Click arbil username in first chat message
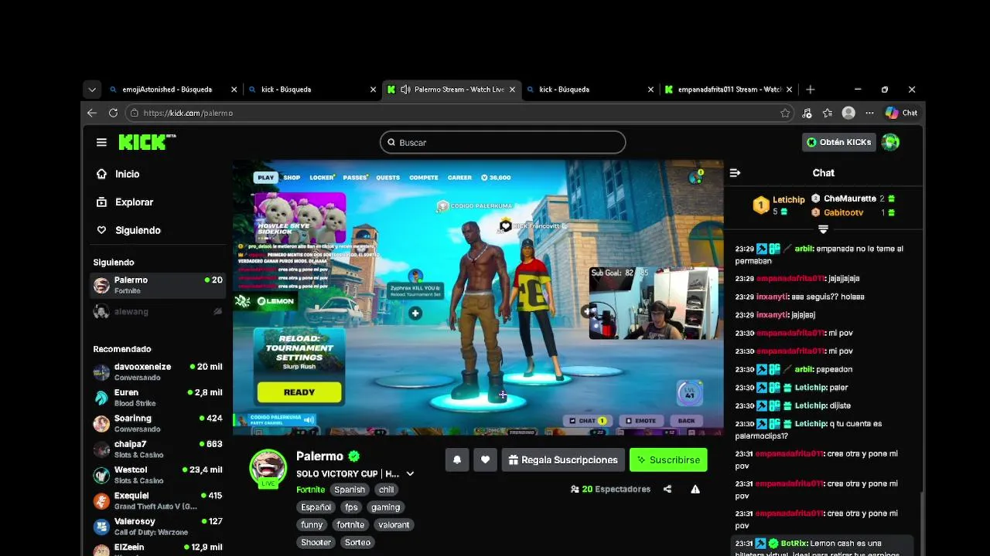This screenshot has width=990, height=556. pyautogui.click(x=803, y=249)
